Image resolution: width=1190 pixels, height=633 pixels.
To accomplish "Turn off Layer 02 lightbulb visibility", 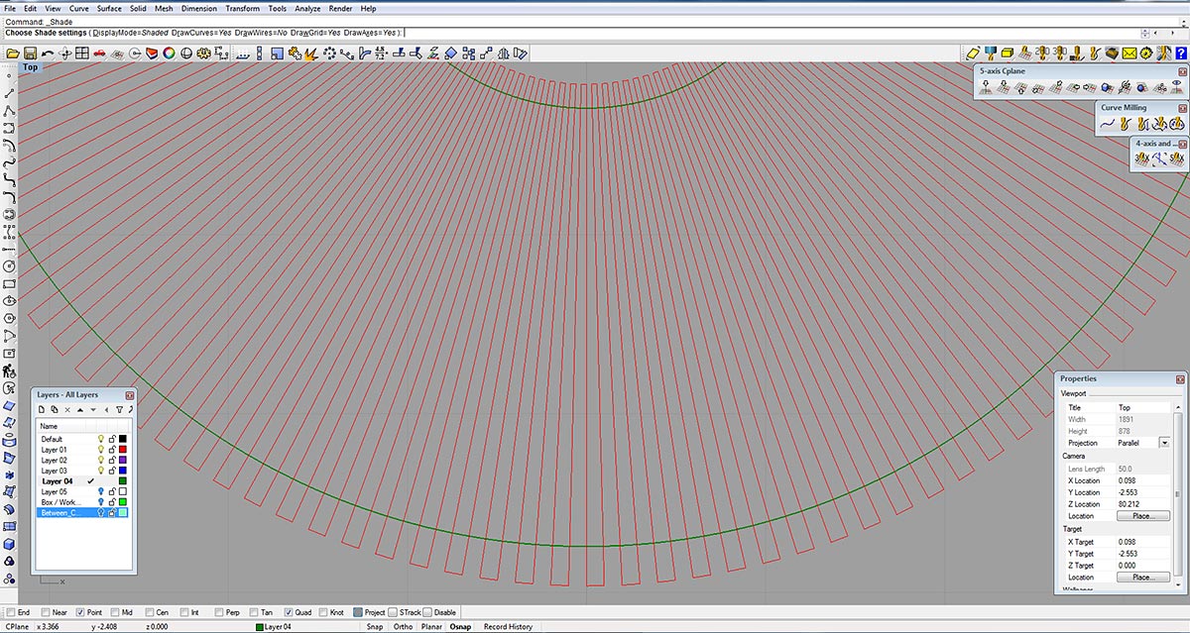I will (100, 461).
